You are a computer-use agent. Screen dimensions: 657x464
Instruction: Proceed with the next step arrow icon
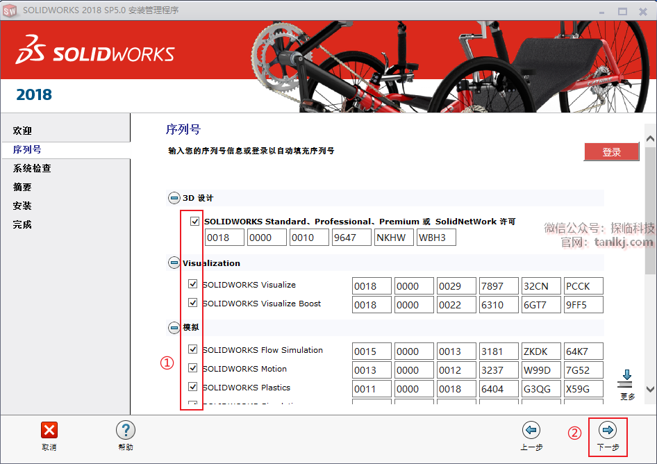pos(608,430)
